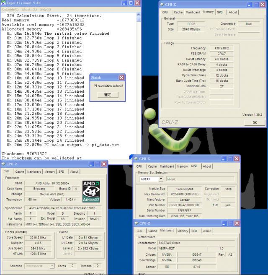Minimize the CPU-Z Mainboard window

(x=224, y=223)
